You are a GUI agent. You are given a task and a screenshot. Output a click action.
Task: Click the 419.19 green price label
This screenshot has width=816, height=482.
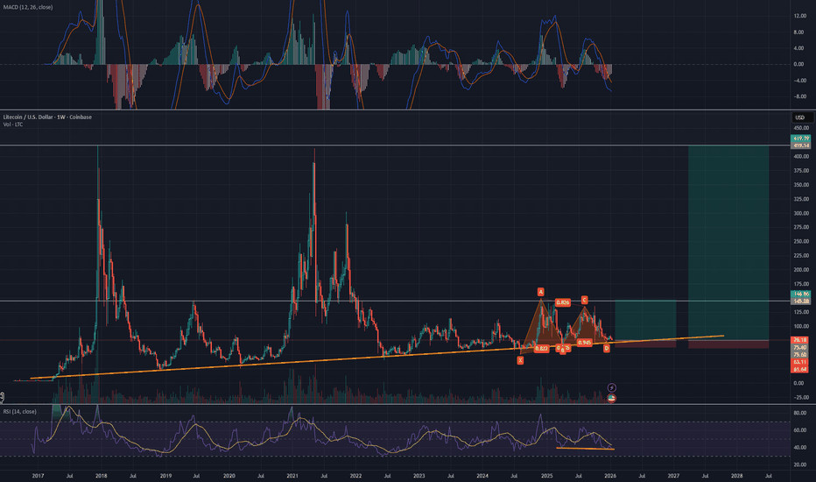pyautogui.click(x=800, y=138)
